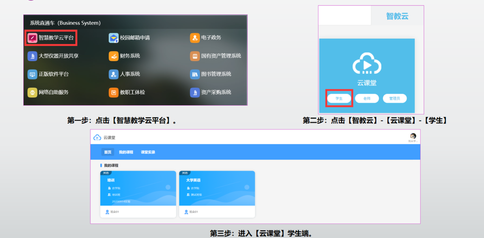
Task: Open the 财务系统 icon
Action: pyautogui.click(x=113, y=56)
